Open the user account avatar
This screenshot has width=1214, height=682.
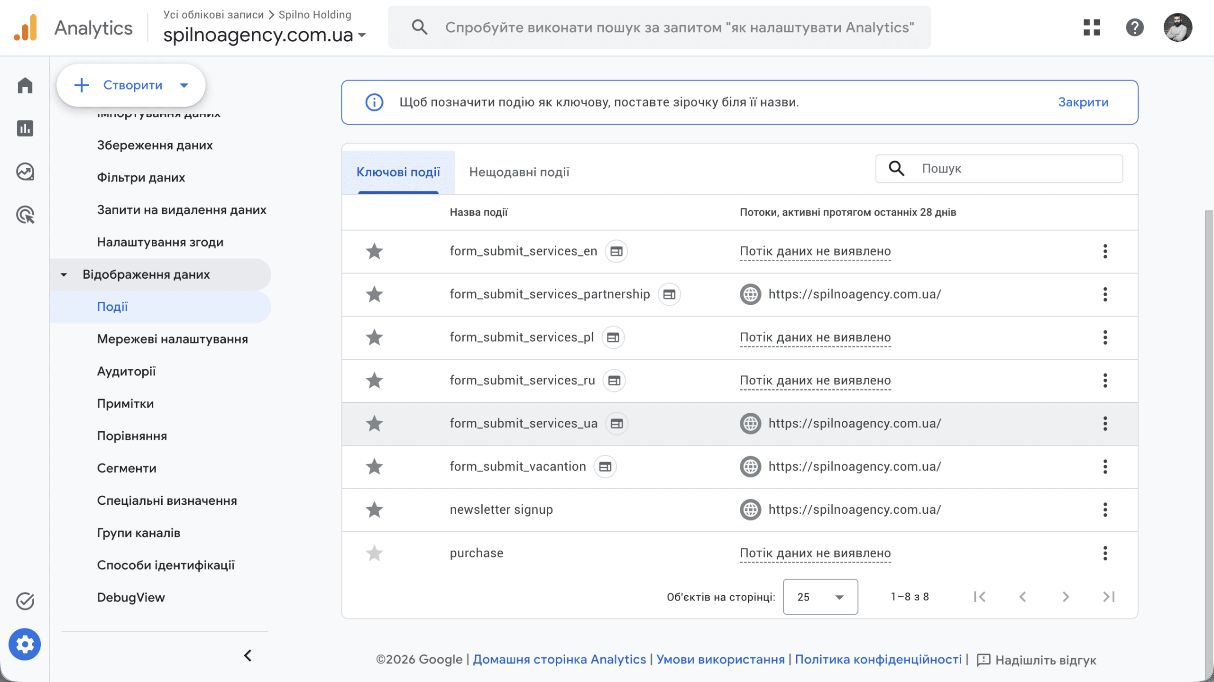coord(1178,27)
